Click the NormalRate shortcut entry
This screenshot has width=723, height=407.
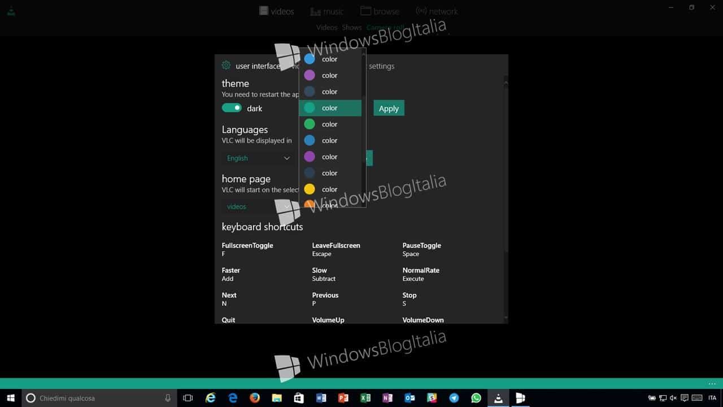click(421, 274)
